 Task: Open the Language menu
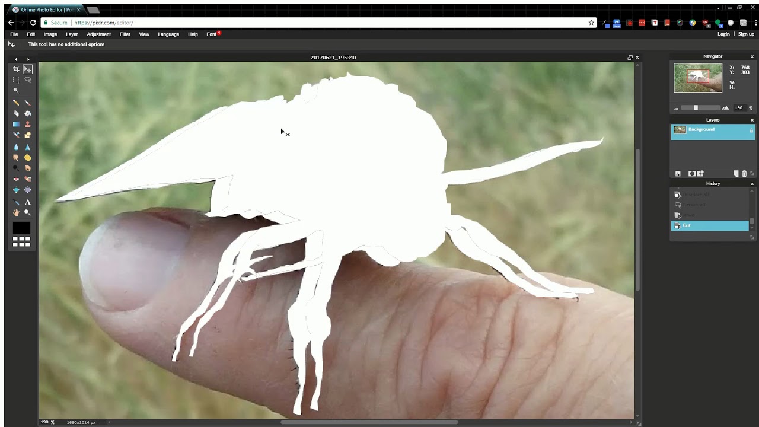[x=168, y=34]
